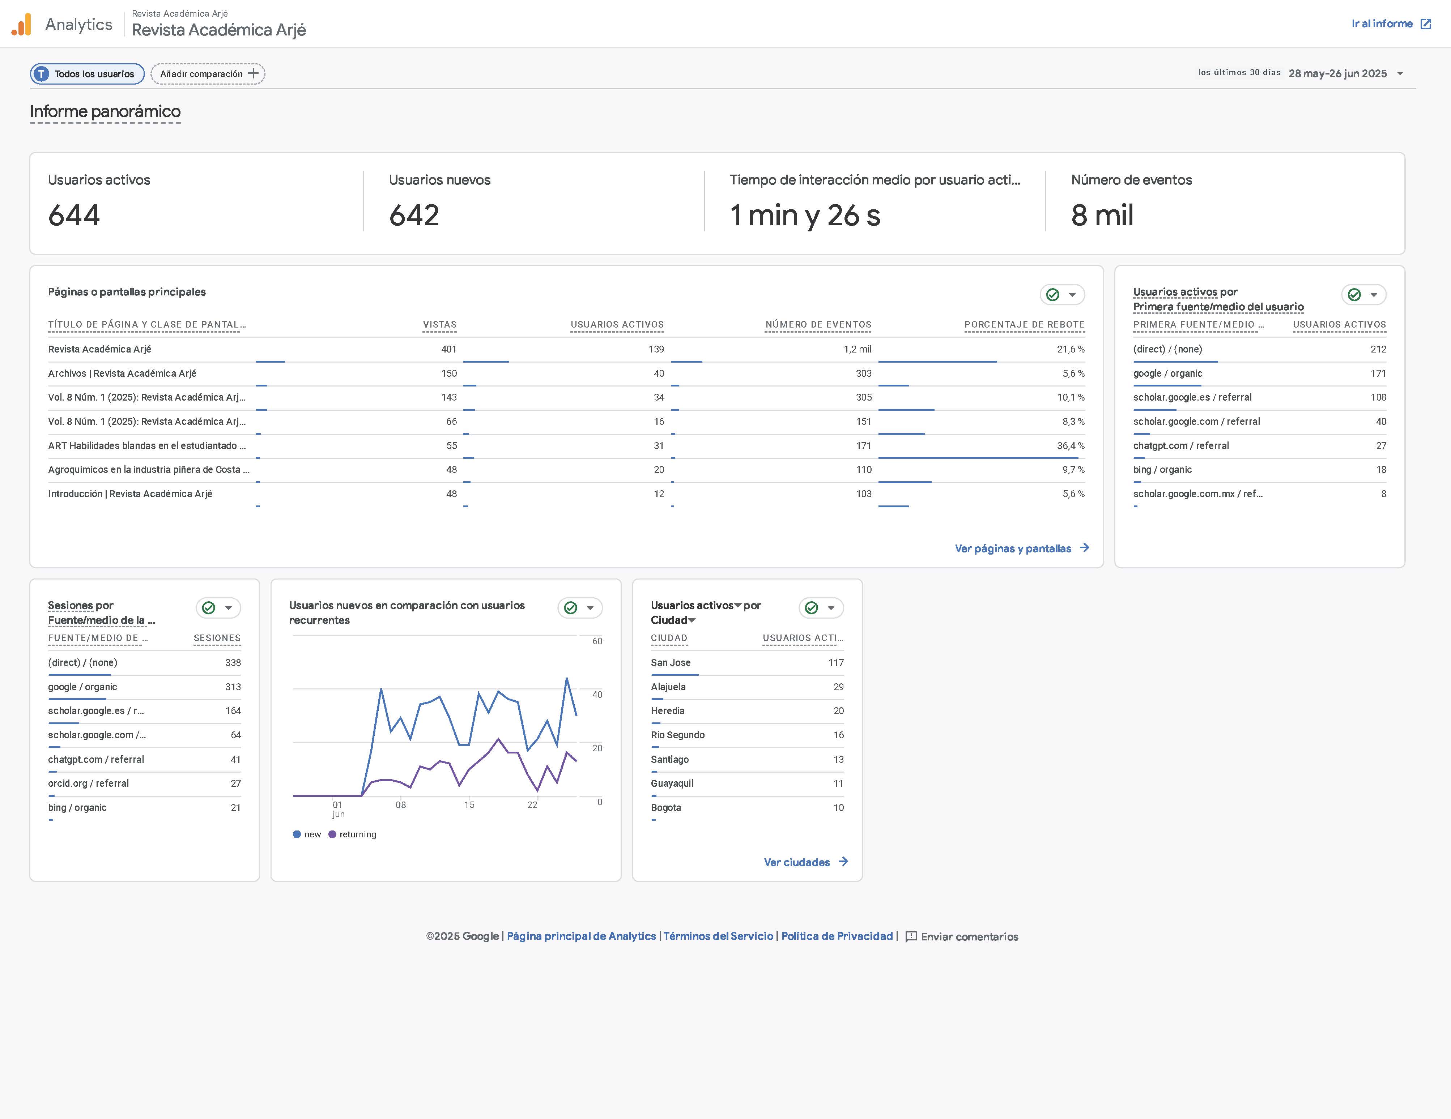
Task: Click NÚMERO DE EVENTOS column header
Action: coord(818,325)
